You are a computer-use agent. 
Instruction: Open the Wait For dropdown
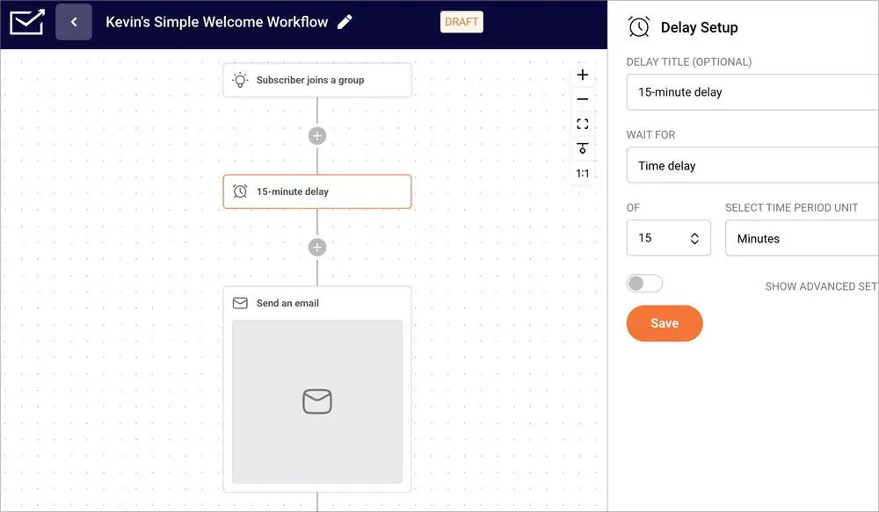coord(752,165)
